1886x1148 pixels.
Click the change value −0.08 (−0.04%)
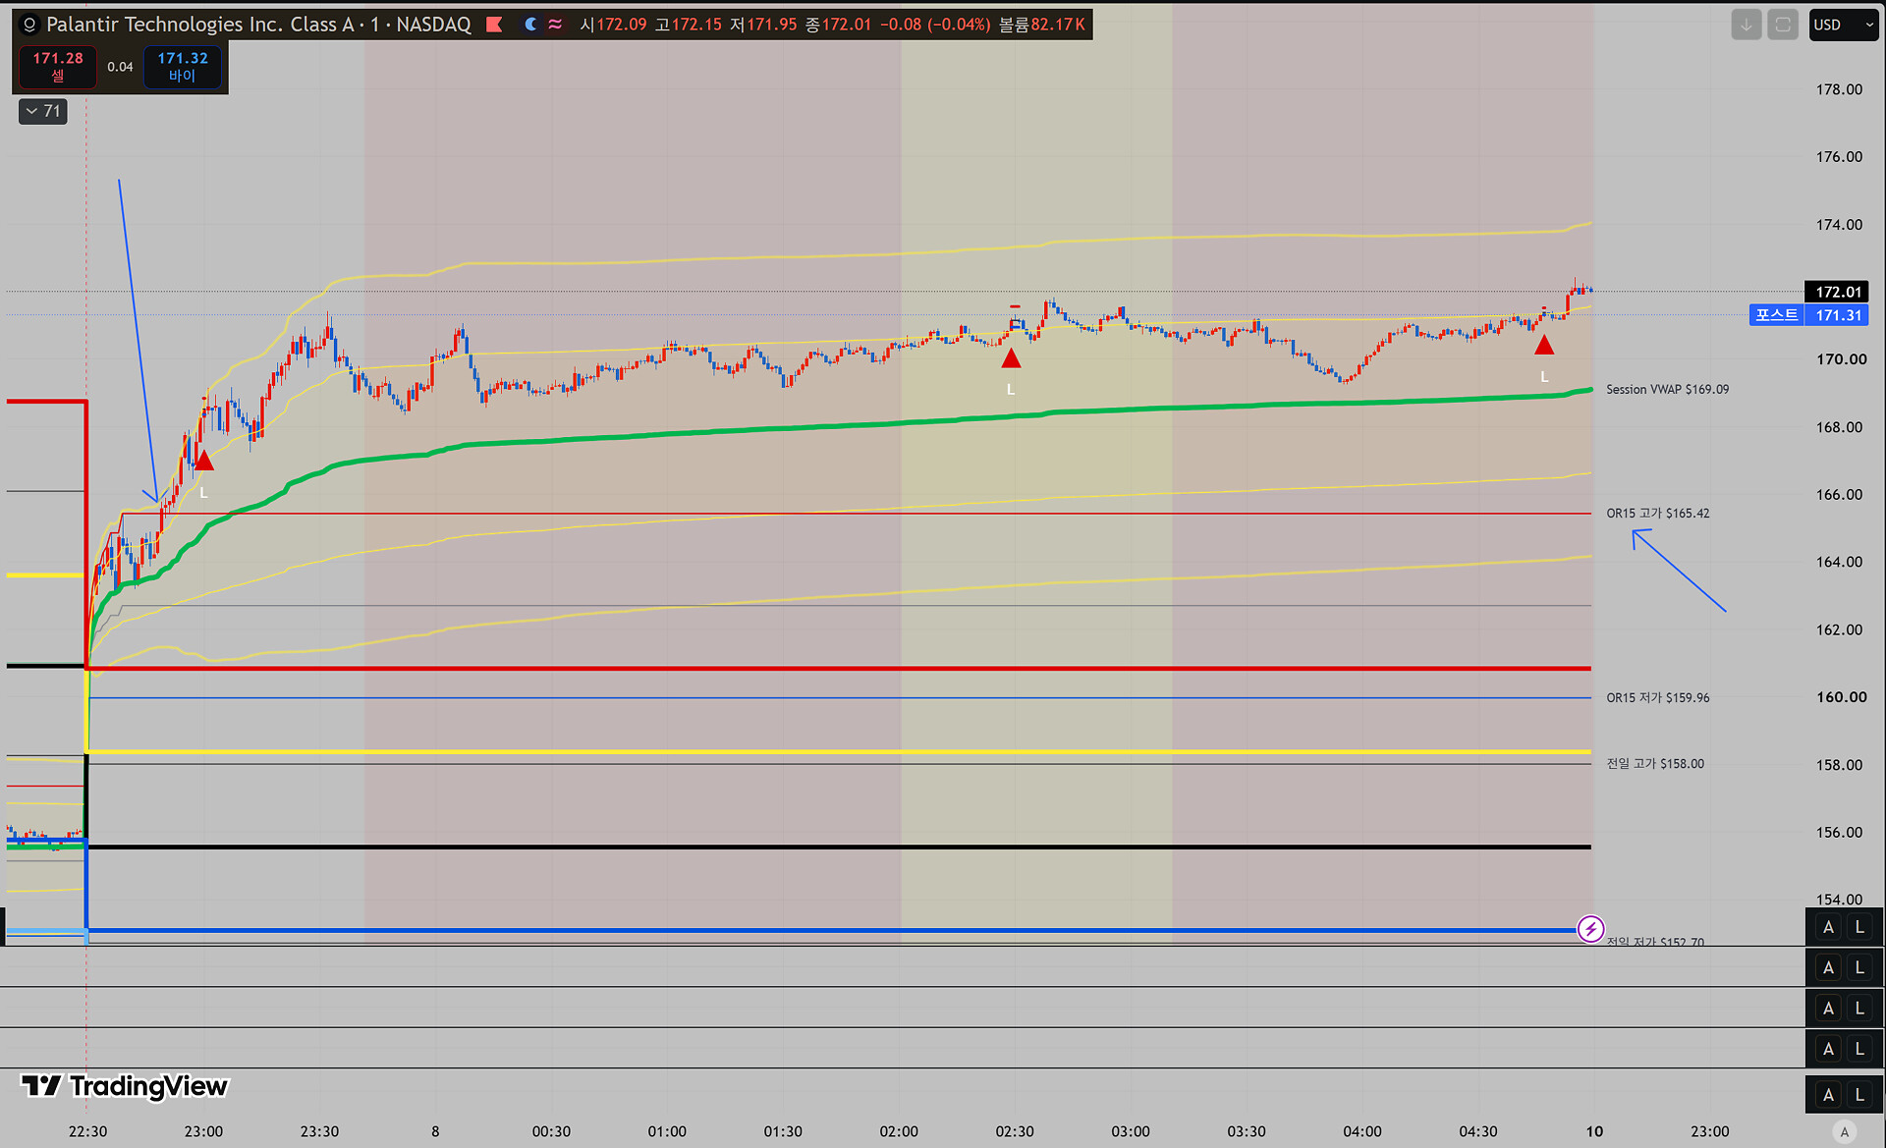(935, 25)
